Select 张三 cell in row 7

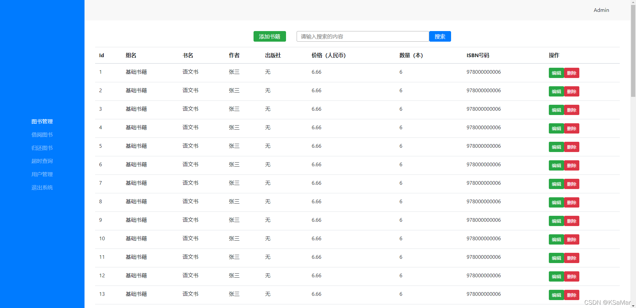234,183
